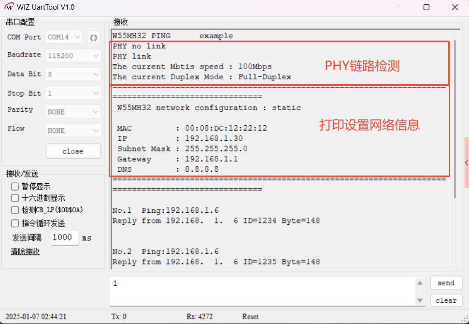Screen dimensions: 469x324
Task: Check the 指令循环发送 option
Action: tap(15, 223)
